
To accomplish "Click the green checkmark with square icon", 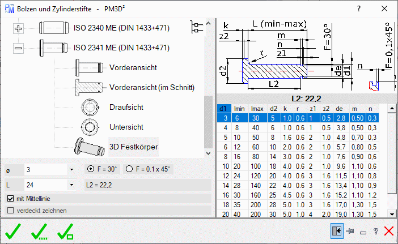I will coord(66,231).
